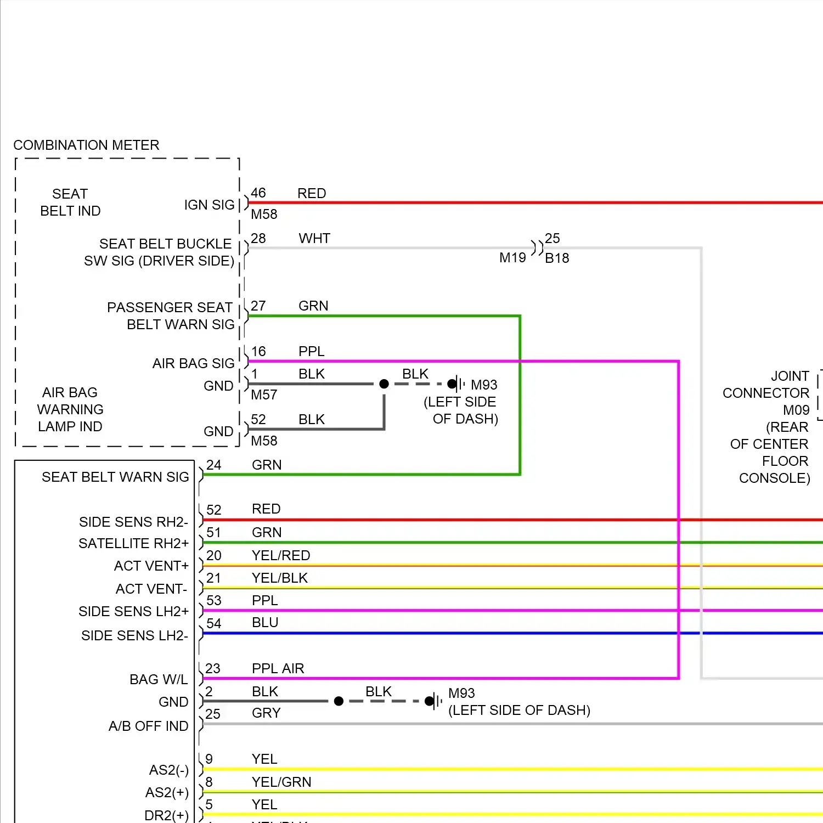Select the SEAT BELT IND label
The image size is (823, 823).
click(x=70, y=202)
